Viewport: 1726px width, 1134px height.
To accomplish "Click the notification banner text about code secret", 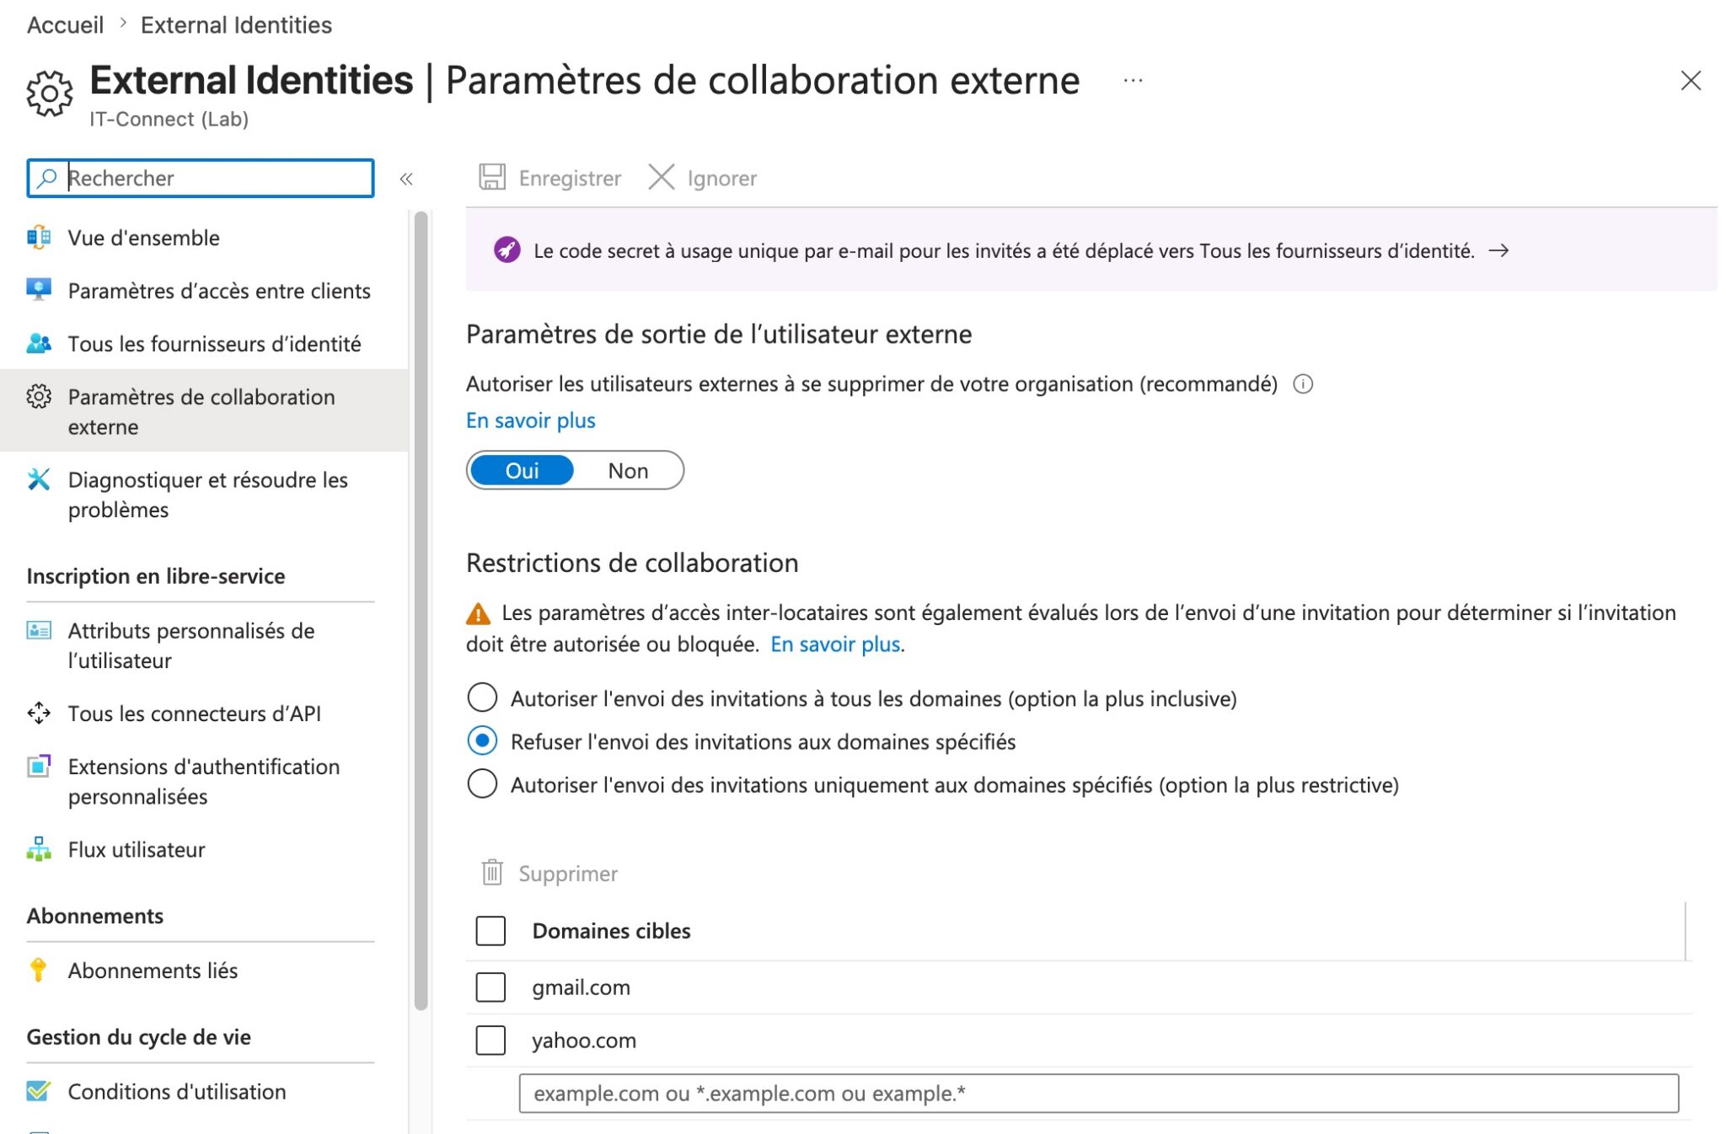I will tap(1004, 250).
